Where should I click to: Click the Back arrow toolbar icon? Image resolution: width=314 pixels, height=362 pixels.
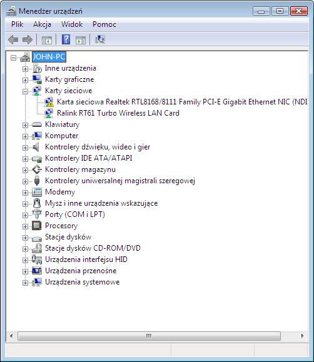pyautogui.click(x=13, y=40)
